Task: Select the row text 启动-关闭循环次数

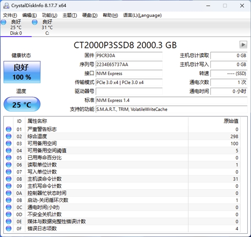Action: (48, 200)
